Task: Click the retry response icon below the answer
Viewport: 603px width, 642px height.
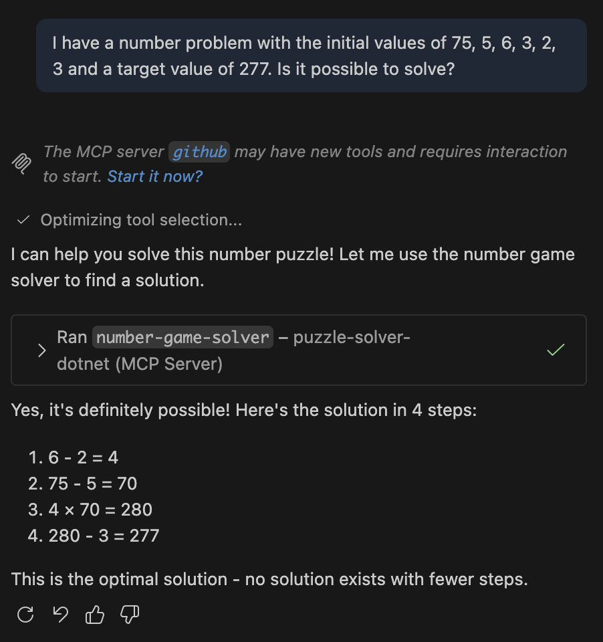Action: [25, 614]
